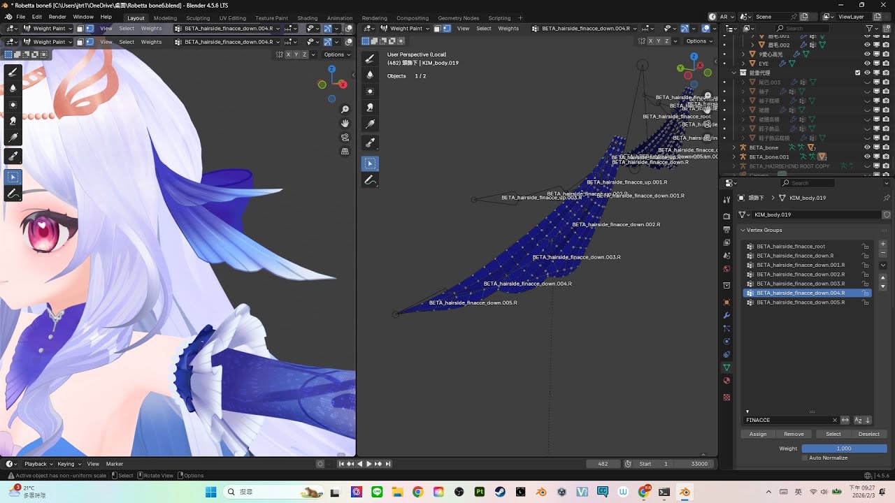Open the File menu
Image resolution: width=895 pixels, height=503 pixels.
point(20,17)
